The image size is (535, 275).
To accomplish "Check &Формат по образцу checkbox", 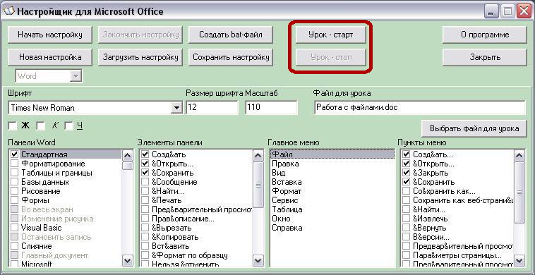I will pos(145,255).
